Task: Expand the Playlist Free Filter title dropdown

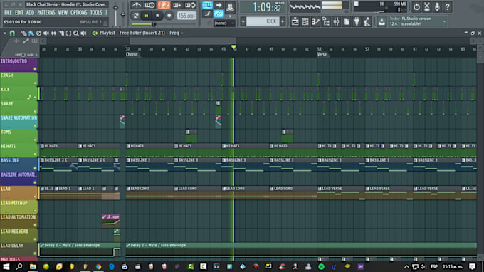Action: click(182, 33)
